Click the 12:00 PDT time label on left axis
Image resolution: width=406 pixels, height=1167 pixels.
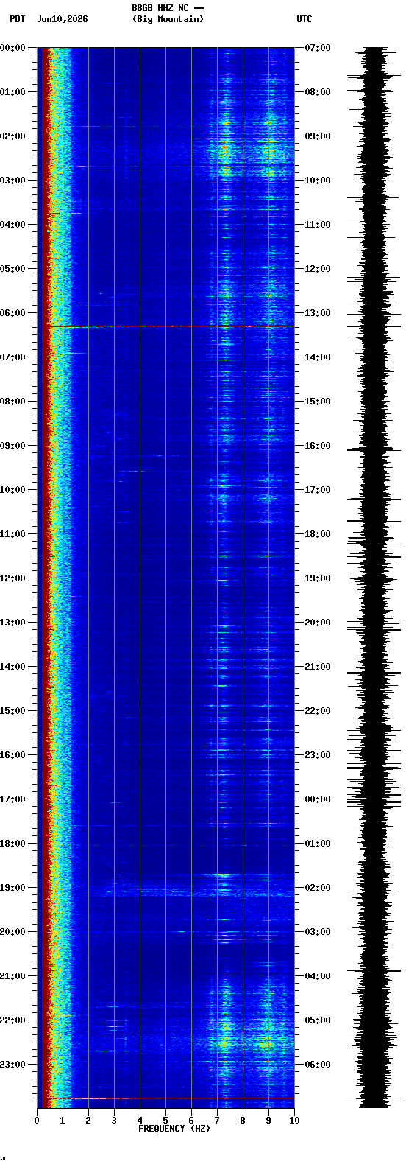pos(13,578)
